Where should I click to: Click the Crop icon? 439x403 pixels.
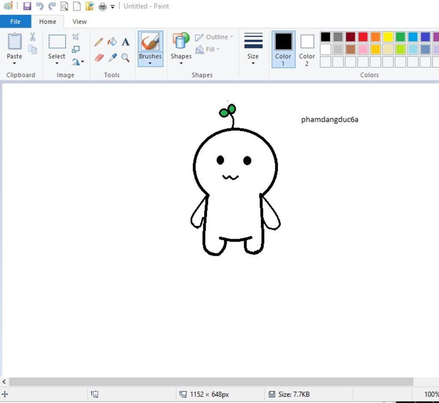pos(75,37)
